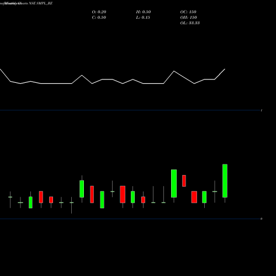Select the close value 'C: 0.50'

pyautogui.click(x=99, y=17)
